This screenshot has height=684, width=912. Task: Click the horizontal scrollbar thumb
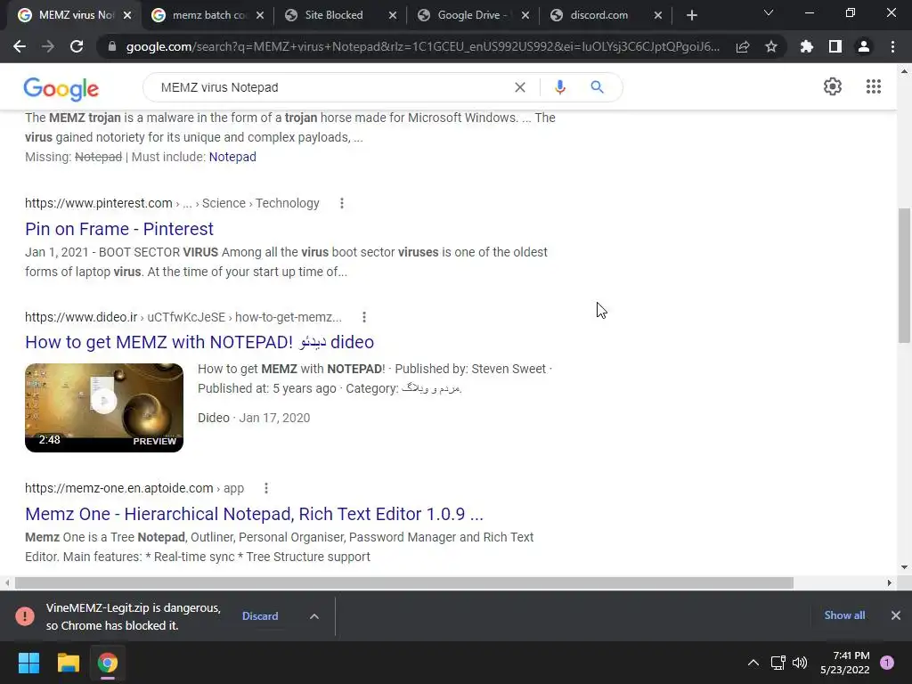click(404, 582)
